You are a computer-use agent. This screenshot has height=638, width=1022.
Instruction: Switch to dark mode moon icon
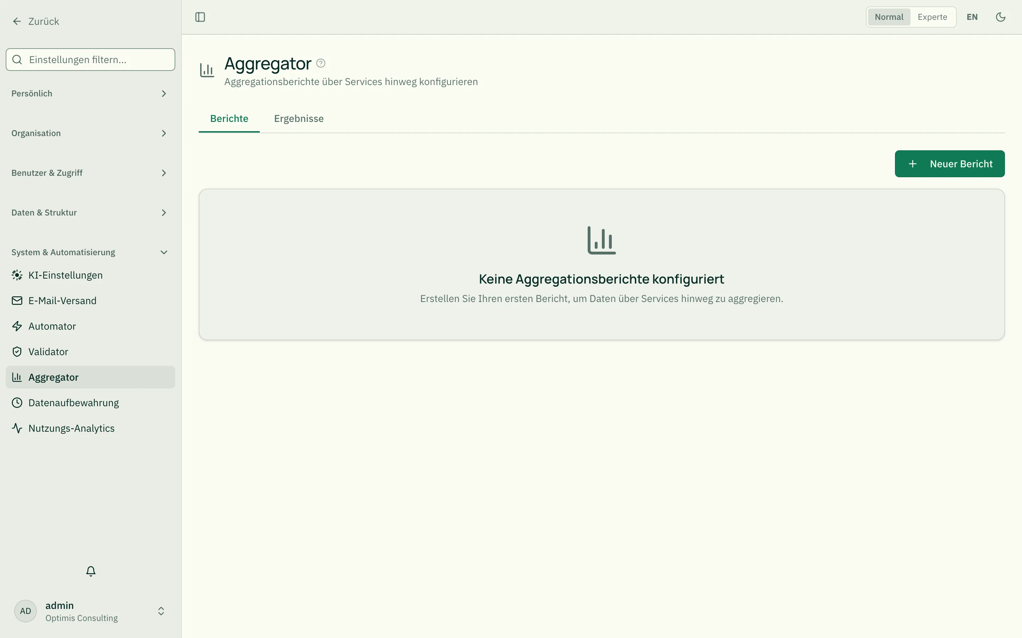click(1000, 17)
